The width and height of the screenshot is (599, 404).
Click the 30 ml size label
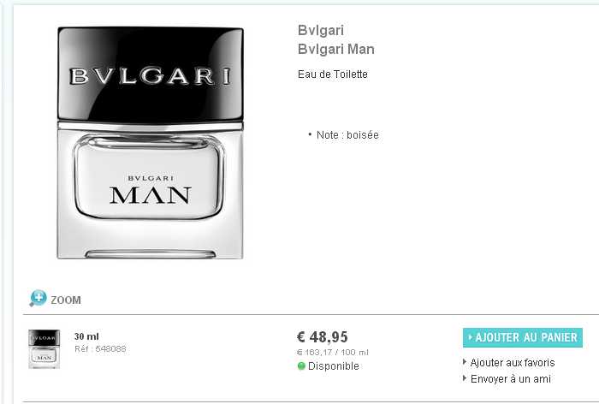[86, 336]
